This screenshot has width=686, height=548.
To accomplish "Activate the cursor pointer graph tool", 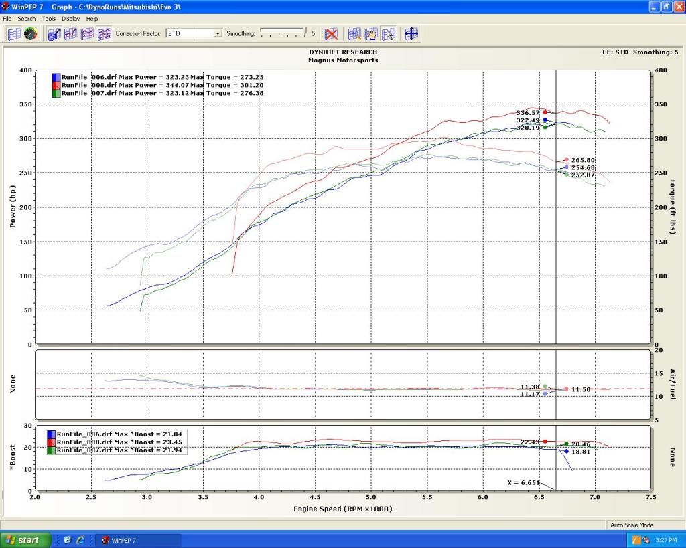I will tap(388, 33).
